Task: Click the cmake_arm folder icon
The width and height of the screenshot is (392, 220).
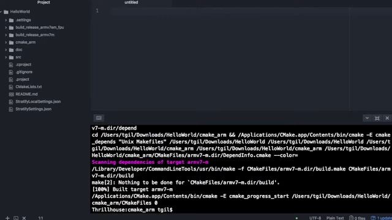Action: point(11,43)
